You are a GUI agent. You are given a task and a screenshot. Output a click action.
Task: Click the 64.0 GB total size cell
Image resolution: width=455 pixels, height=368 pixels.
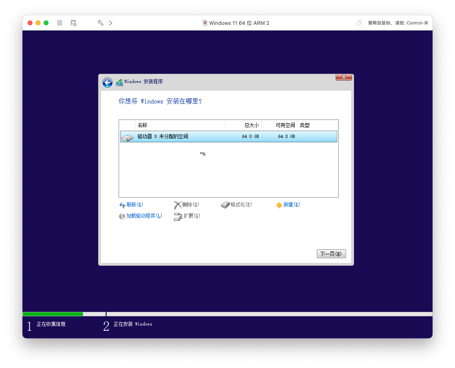pyautogui.click(x=250, y=137)
